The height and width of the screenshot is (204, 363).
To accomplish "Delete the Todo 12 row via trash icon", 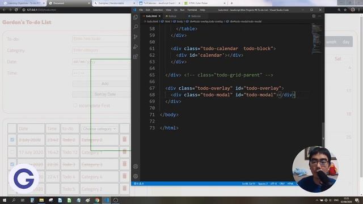I will tap(125, 152).
